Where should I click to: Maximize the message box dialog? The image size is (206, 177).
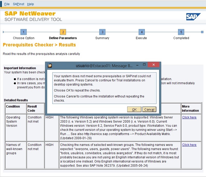(x=145, y=65)
